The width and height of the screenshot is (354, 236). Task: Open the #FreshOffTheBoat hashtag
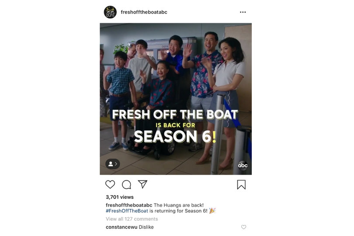coord(127,211)
